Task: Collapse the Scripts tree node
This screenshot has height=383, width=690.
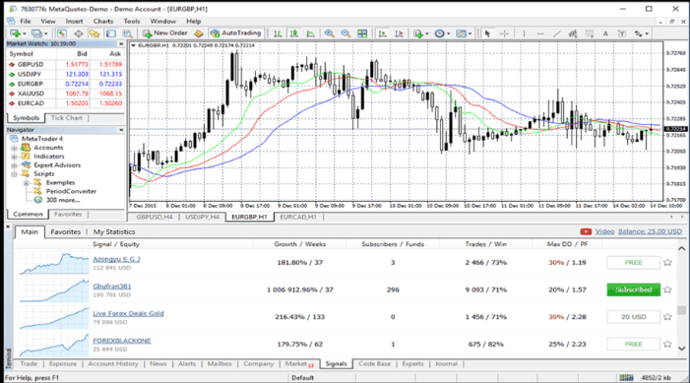Action: tap(14, 174)
